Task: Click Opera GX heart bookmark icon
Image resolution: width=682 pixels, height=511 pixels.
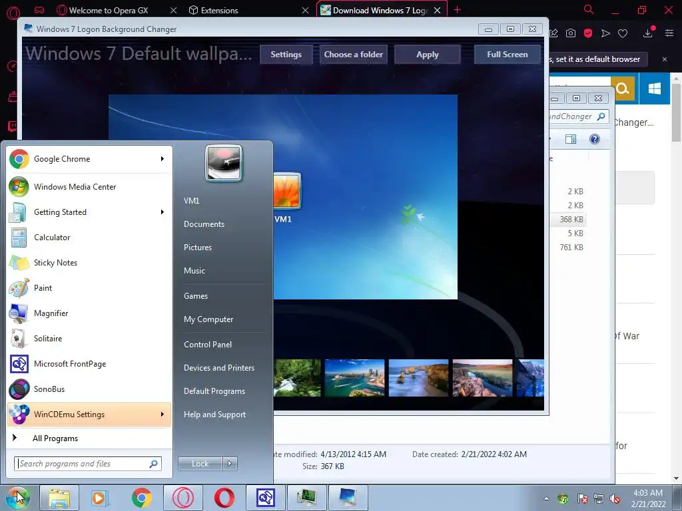Action: [623, 33]
